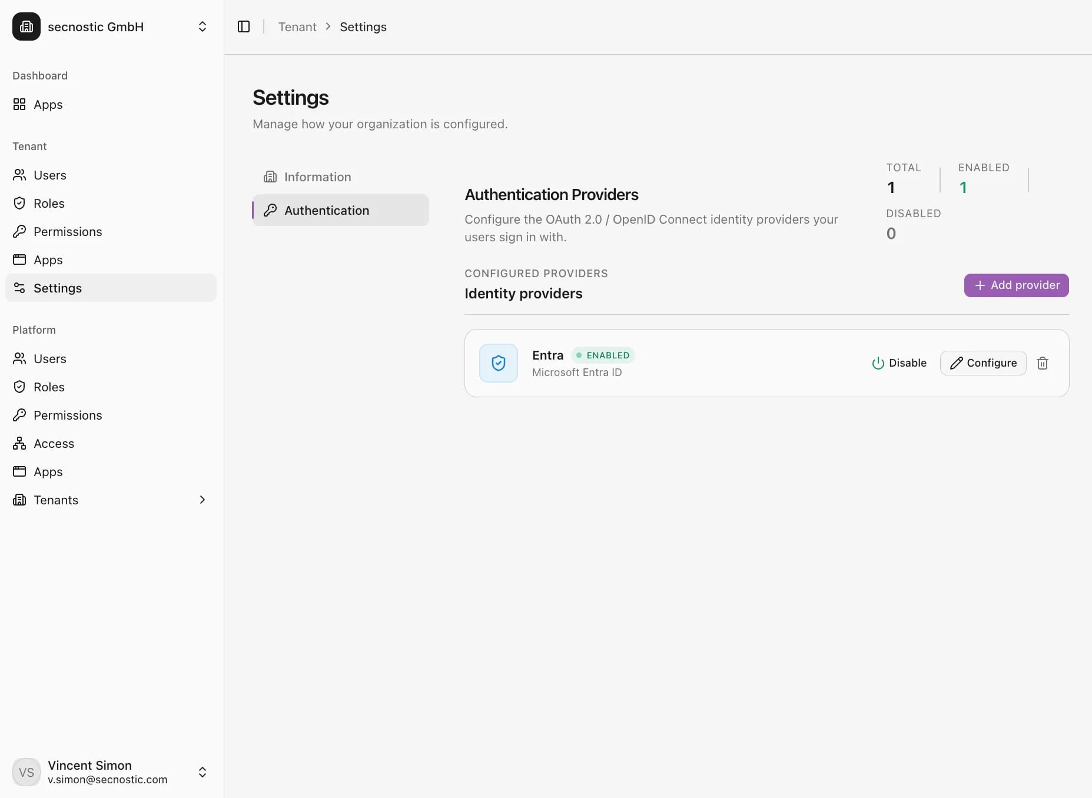Viewport: 1092px width, 798px height.
Task: Click the Settings sliders icon in sidebar
Action: [19, 288]
